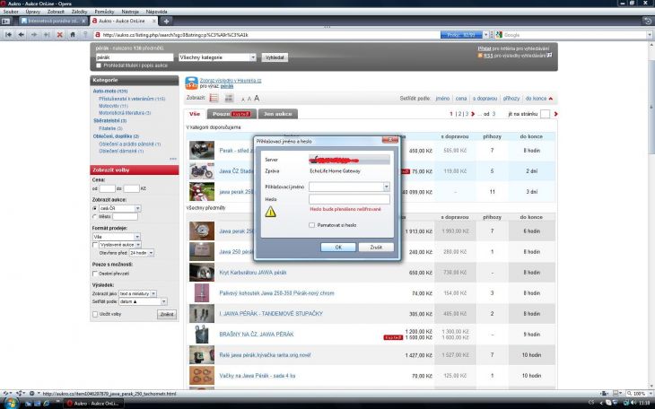The image size is (655, 409).
Task: Open 'Všechny kategorie' dropdown
Action: (217, 57)
